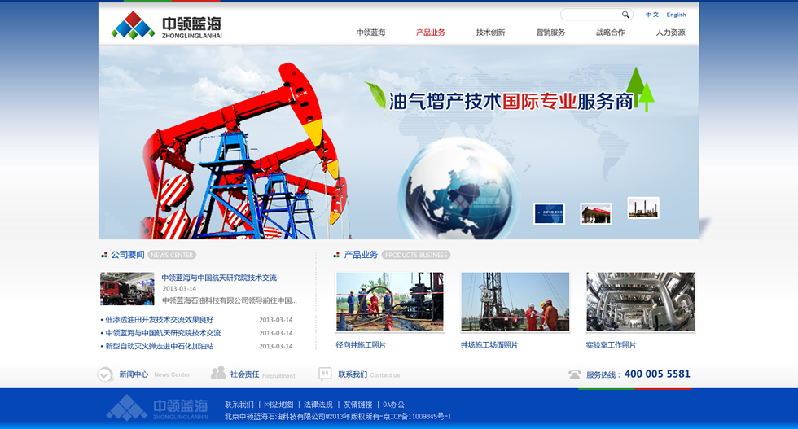
Task: Click the news center checkmark icon
Action: click(x=105, y=374)
